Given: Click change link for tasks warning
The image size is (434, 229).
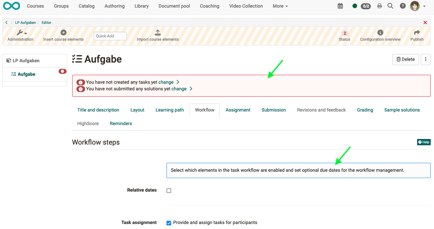Looking at the screenshot, I should [x=166, y=82].
